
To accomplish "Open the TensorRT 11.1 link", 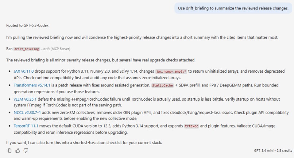I will coord(26,126).
